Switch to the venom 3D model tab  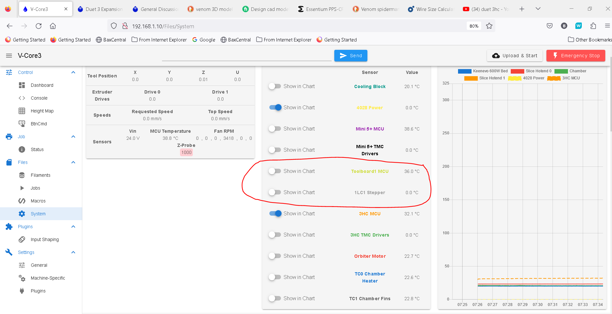tap(211, 9)
